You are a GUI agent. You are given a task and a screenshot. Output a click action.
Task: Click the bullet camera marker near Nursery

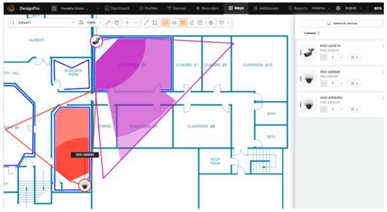pyautogui.click(x=96, y=41)
